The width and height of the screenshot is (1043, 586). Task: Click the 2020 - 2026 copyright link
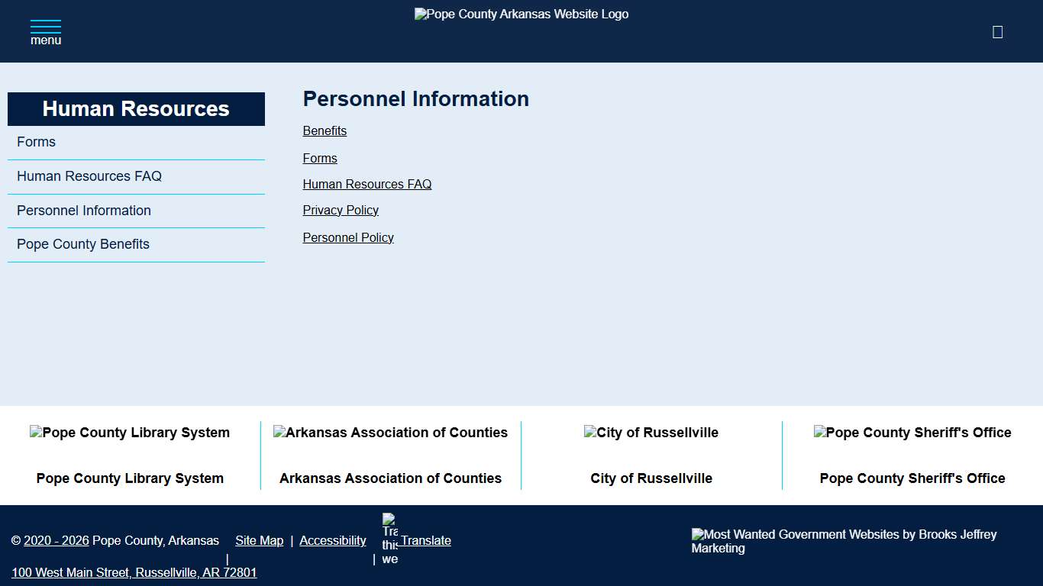pyautogui.click(x=55, y=540)
